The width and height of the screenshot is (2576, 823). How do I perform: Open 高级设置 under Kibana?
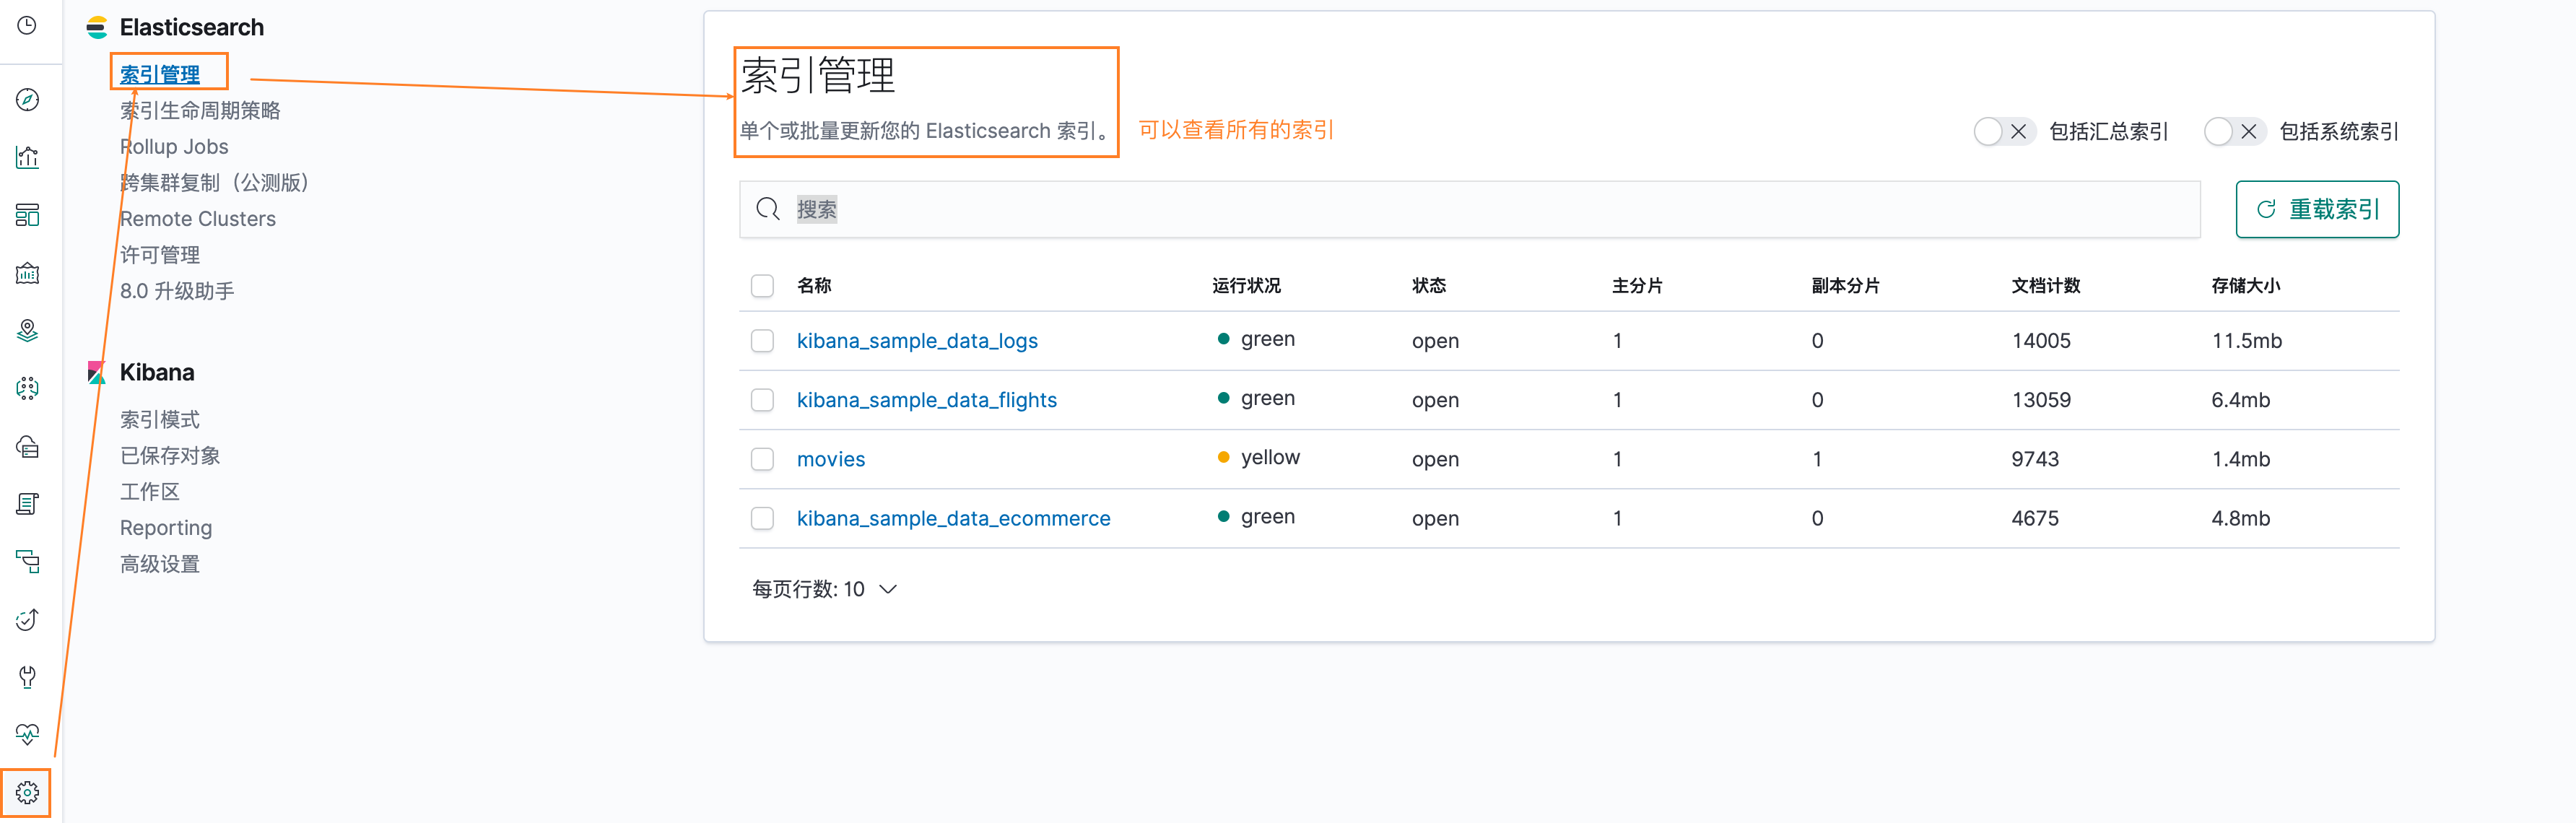coord(160,564)
